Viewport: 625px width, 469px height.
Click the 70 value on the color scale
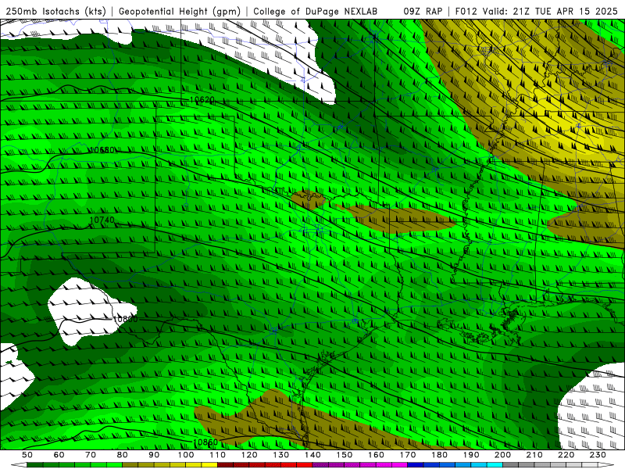(91, 455)
